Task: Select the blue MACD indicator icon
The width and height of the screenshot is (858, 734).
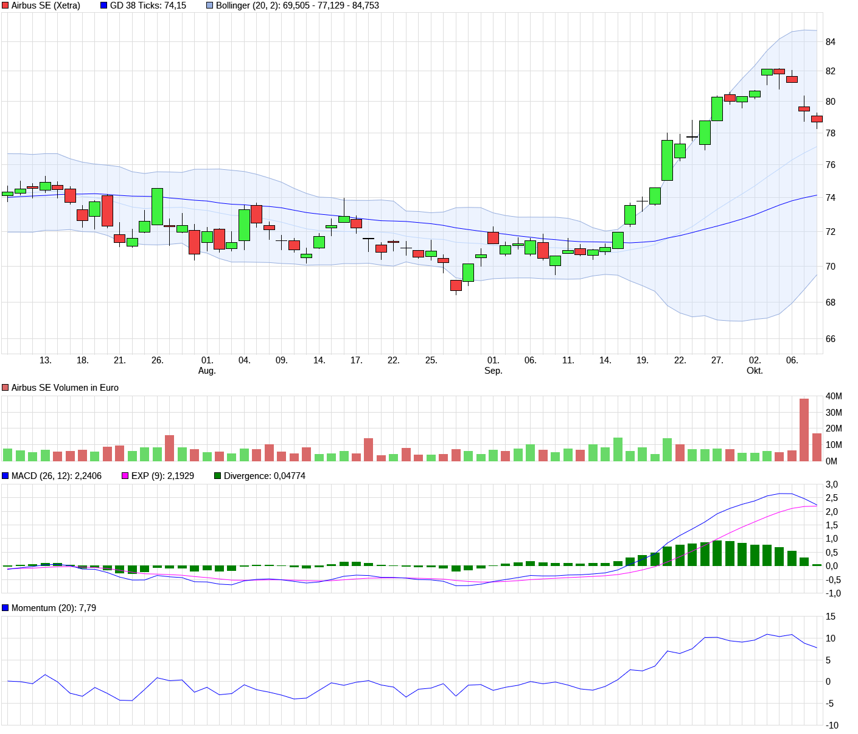Action: click(x=5, y=475)
